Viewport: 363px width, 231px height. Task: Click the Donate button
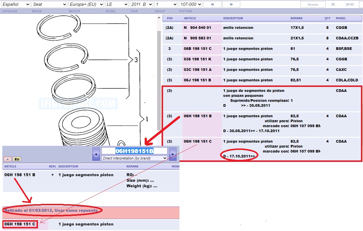313,4
